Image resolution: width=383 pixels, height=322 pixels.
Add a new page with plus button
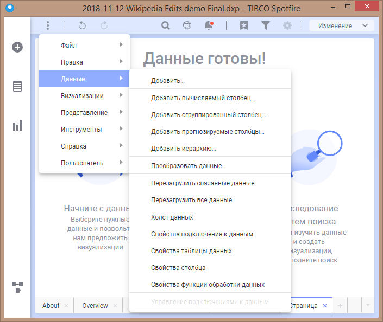coord(340,306)
